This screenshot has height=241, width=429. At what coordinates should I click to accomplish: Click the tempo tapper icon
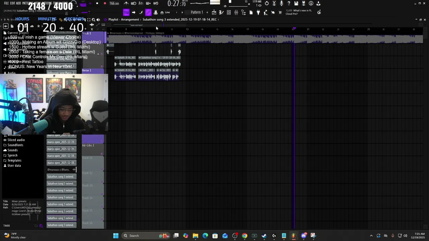265,12
